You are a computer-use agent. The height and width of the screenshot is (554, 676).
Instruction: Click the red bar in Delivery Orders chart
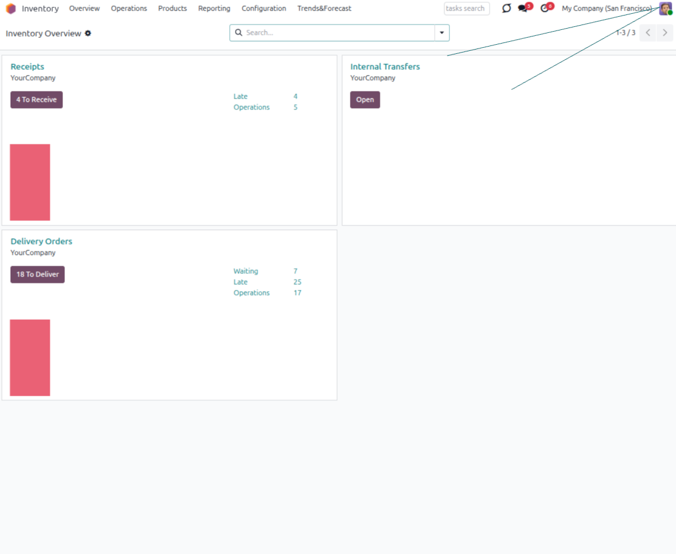[x=30, y=357]
